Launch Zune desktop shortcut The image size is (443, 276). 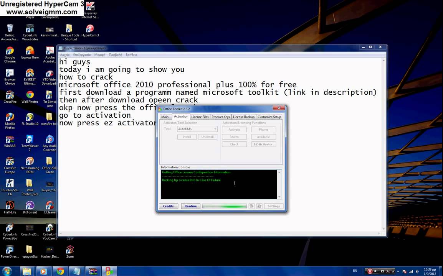coord(70,252)
